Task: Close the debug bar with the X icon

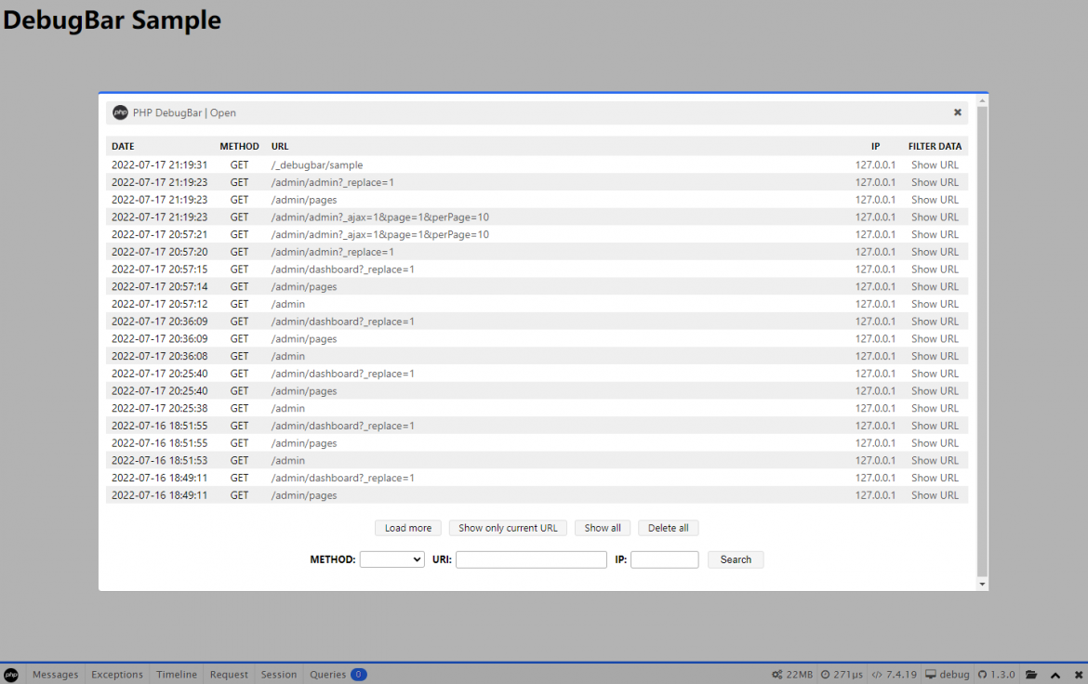Action: (x=1079, y=675)
